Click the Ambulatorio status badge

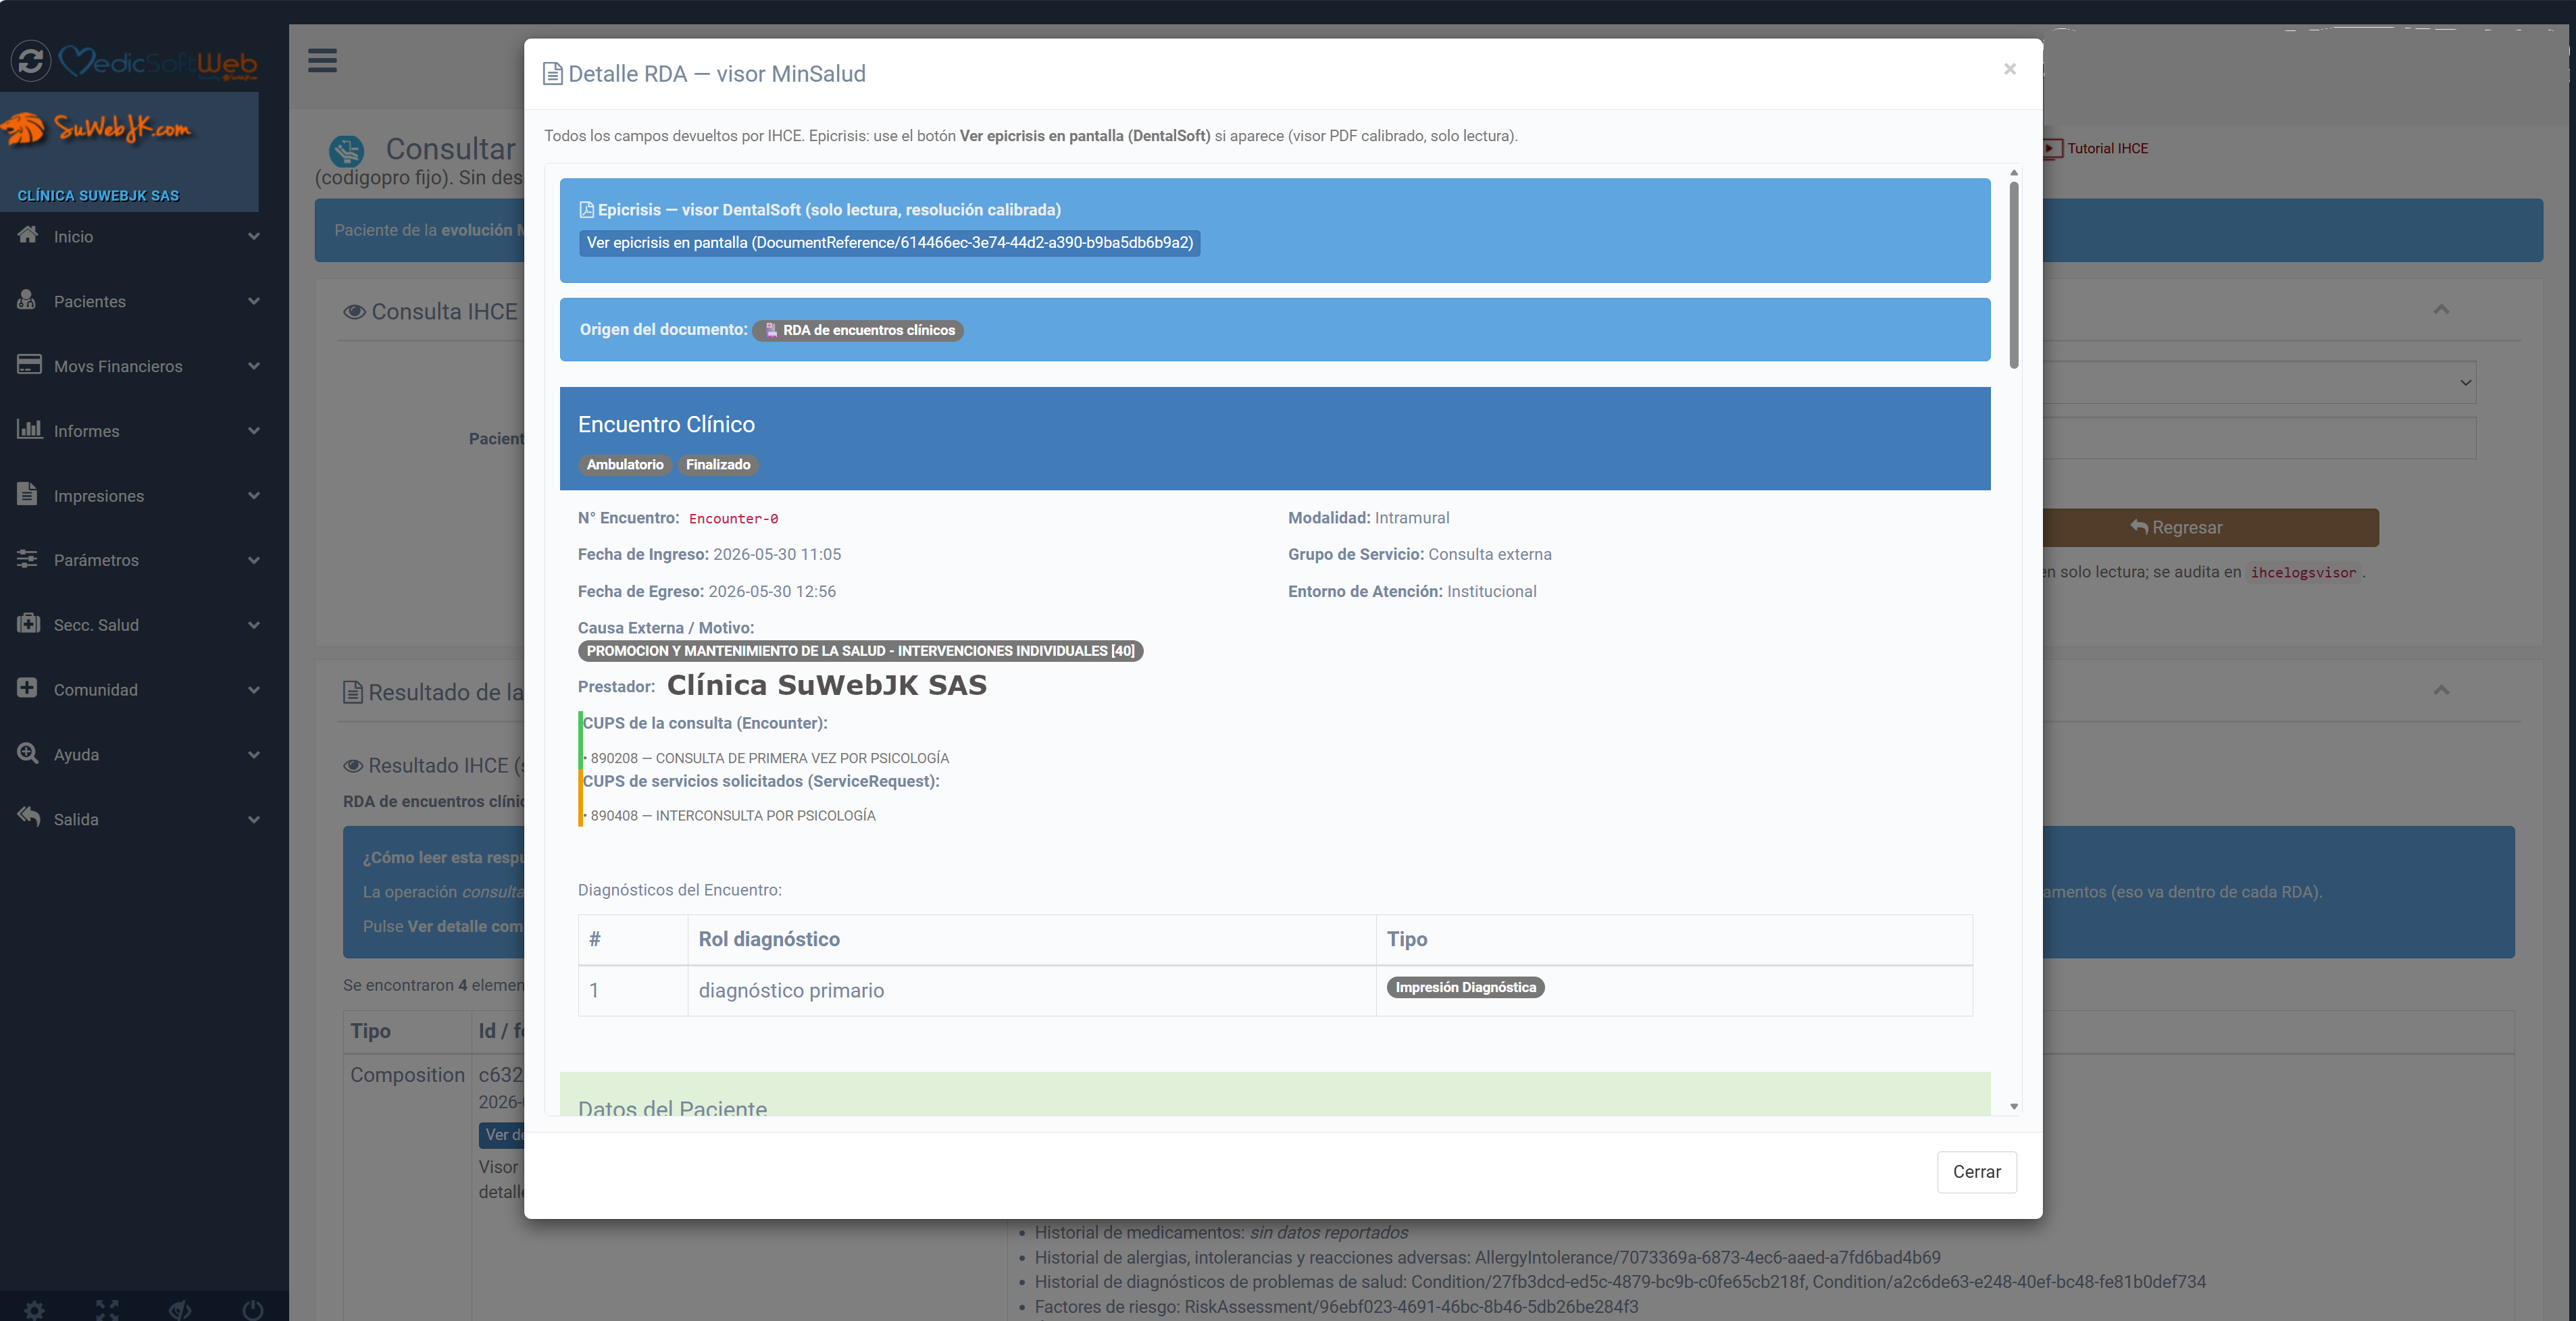(x=625, y=465)
